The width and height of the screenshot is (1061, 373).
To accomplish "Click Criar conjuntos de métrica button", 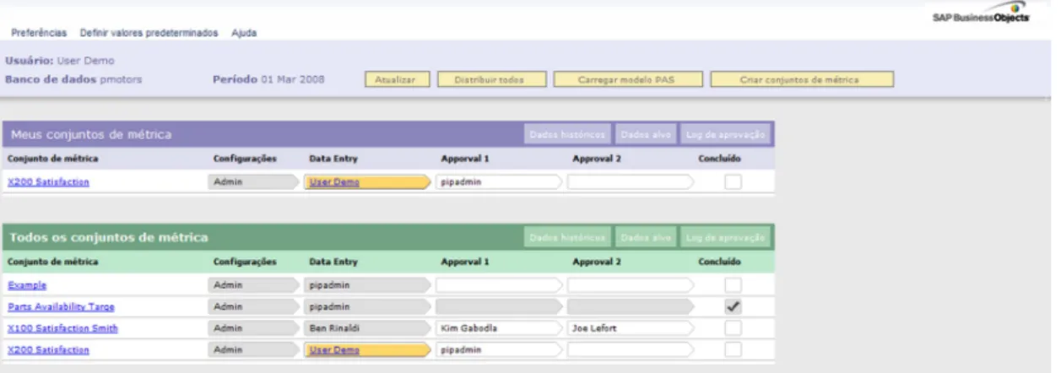I will [802, 80].
